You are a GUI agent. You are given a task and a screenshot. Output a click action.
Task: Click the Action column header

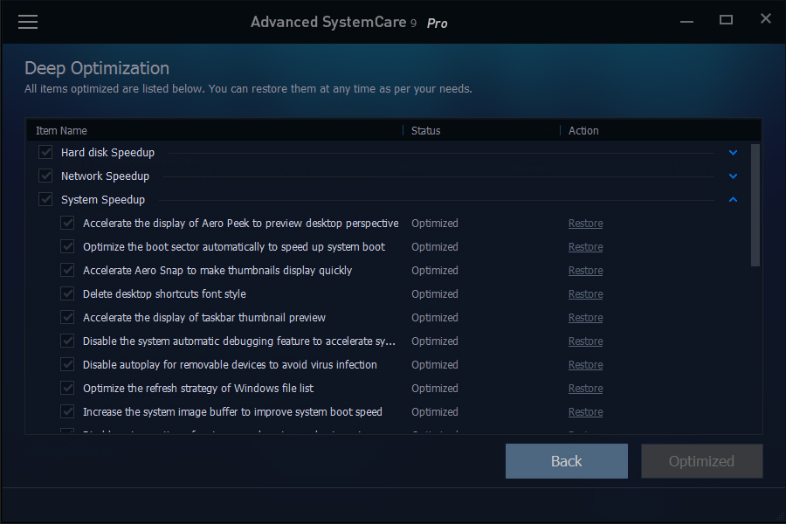pos(583,130)
